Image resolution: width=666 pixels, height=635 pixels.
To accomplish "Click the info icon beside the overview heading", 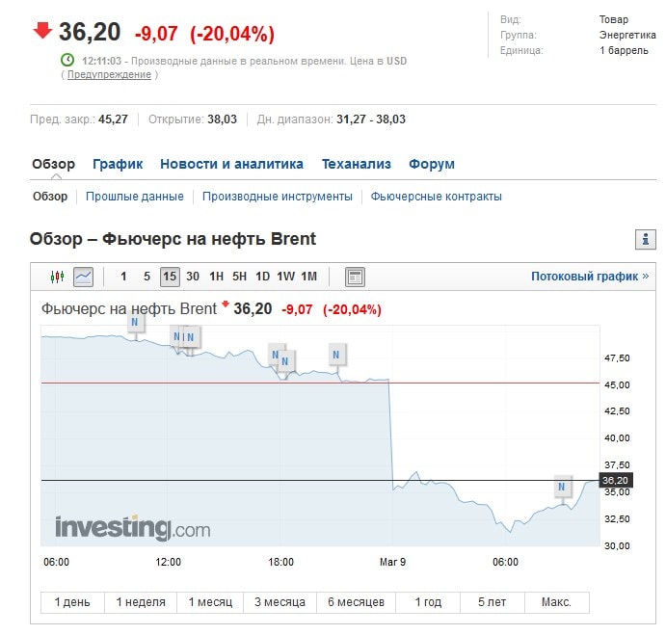I will pos(646,239).
